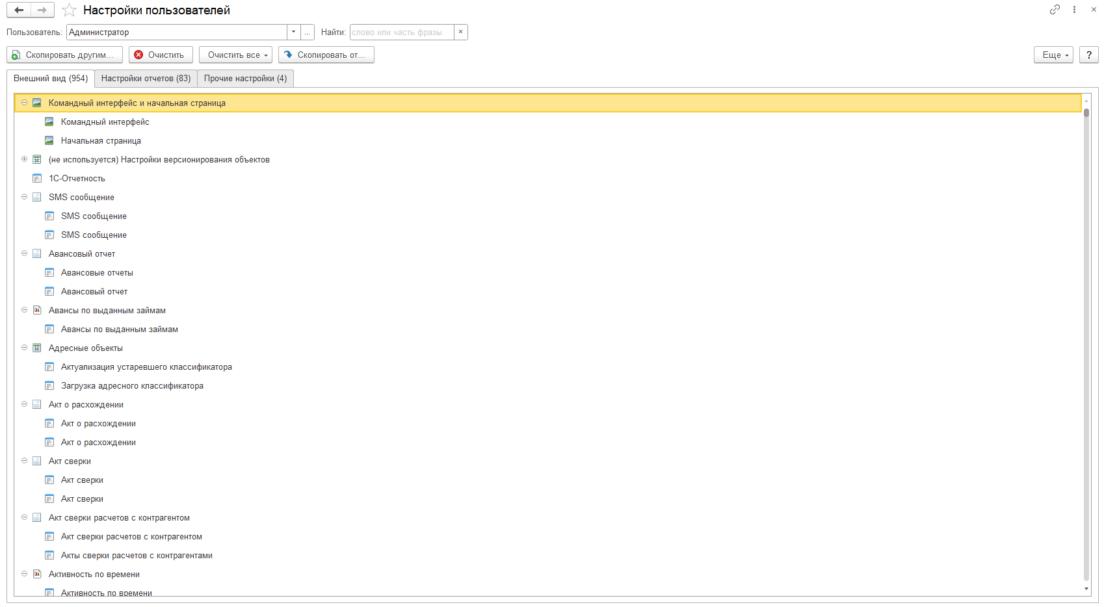Image resolution: width=1104 pixels, height=607 pixels.
Task: Select Загрузка адресного классификатора row
Action: [547, 385]
